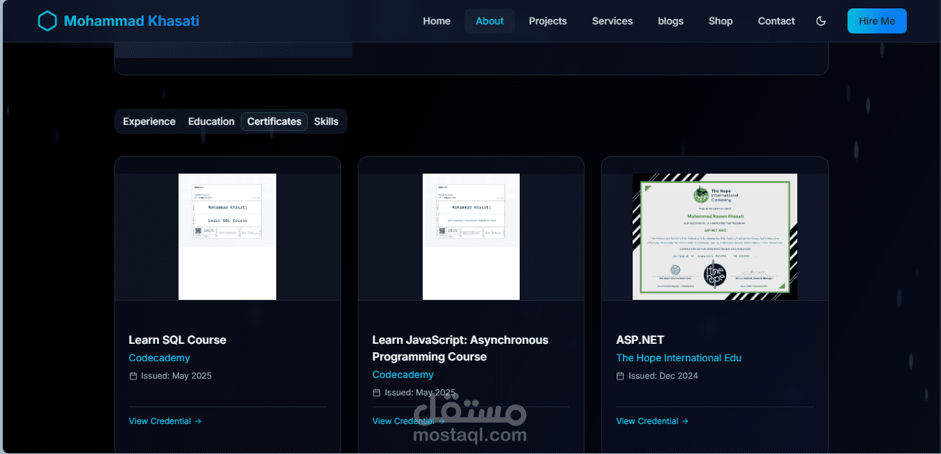Image resolution: width=941 pixels, height=454 pixels.
Task: Switch to the Skills tab
Action: [x=326, y=121]
